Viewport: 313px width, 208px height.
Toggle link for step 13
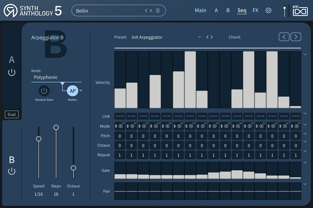click(x=261, y=116)
